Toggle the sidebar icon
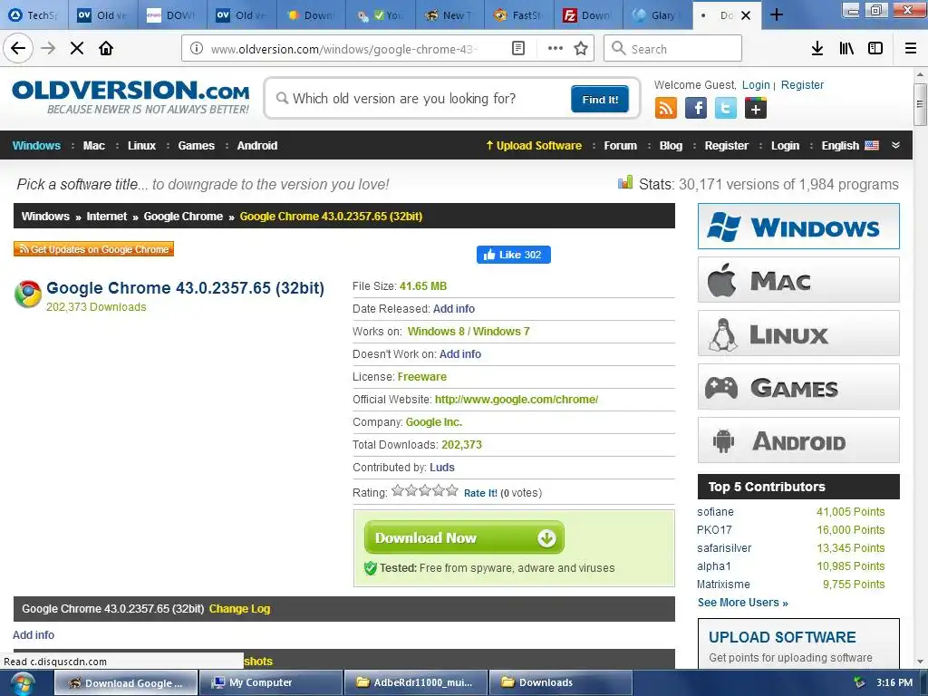This screenshot has width=928, height=696. (x=875, y=49)
